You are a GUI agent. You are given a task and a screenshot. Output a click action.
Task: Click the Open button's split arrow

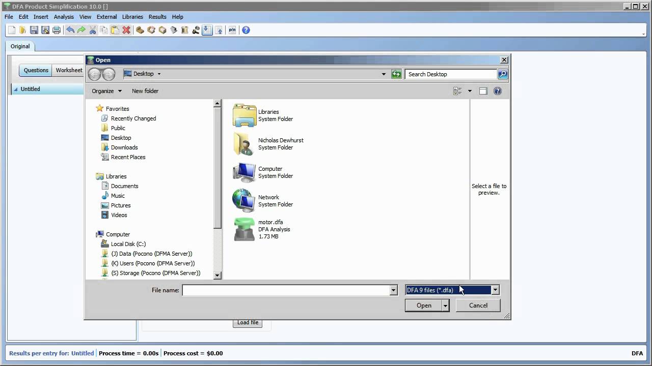(x=446, y=306)
